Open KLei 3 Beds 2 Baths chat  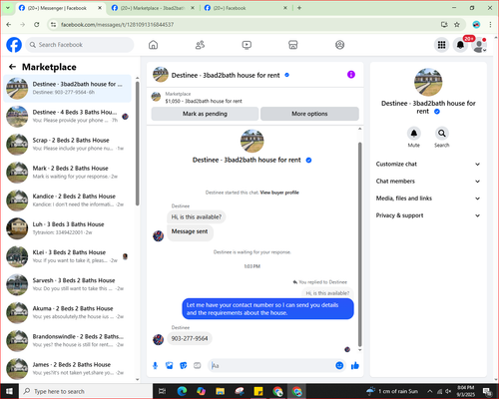coord(68,256)
